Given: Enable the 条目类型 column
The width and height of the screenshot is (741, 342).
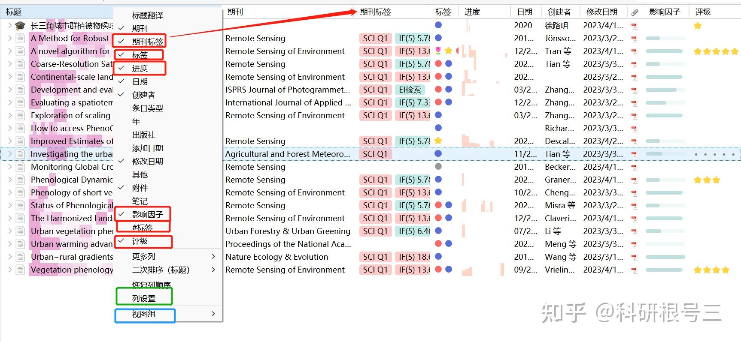Looking at the screenshot, I should pyautogui.click(x=168, y=108).
